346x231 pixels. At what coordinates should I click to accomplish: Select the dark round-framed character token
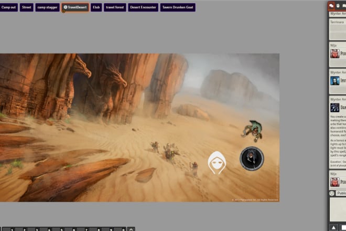[252, 159]
